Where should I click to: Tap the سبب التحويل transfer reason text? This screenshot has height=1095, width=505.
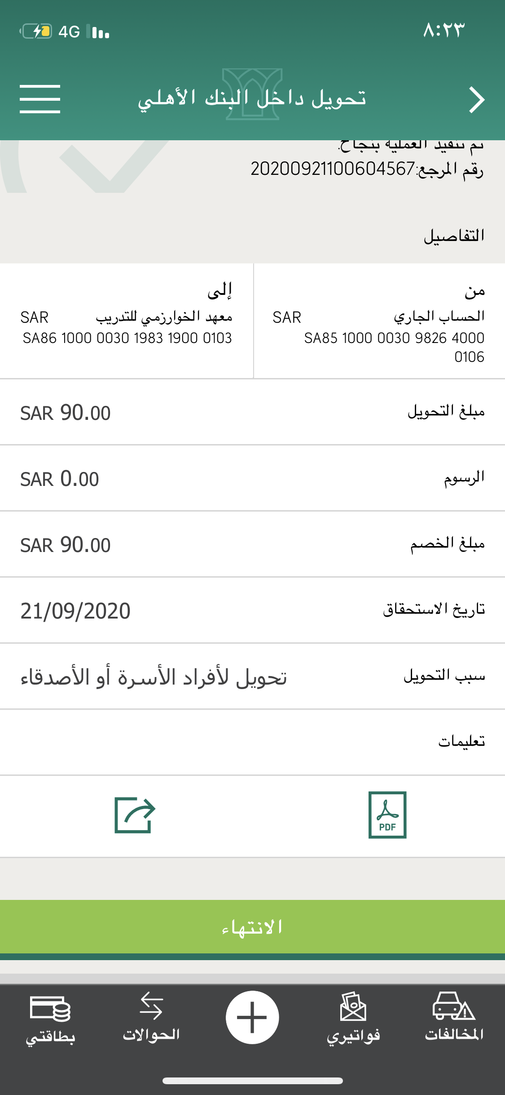154,677
